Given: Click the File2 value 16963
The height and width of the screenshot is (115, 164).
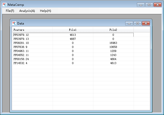Looking at the screenshot, I should pos(113,43).
